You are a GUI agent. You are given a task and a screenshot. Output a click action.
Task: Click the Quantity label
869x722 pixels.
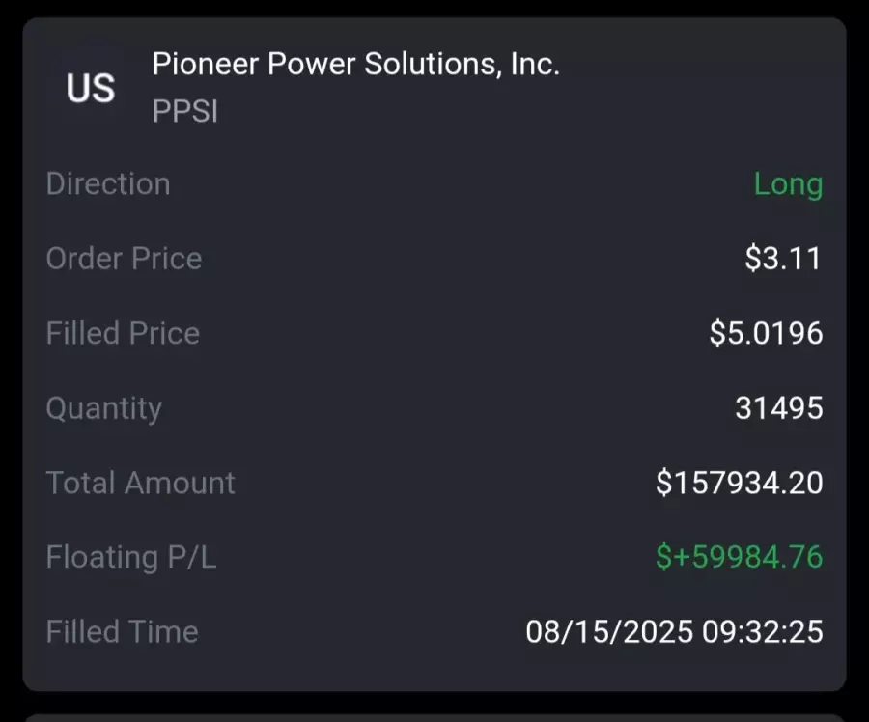tap(104, 407)
